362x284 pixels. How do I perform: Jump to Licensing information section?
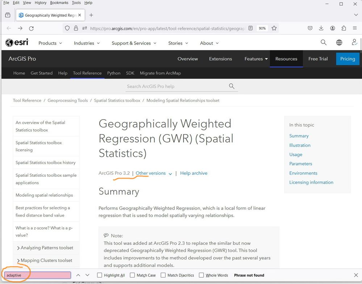pyautogui.click(x=311, y=182)
